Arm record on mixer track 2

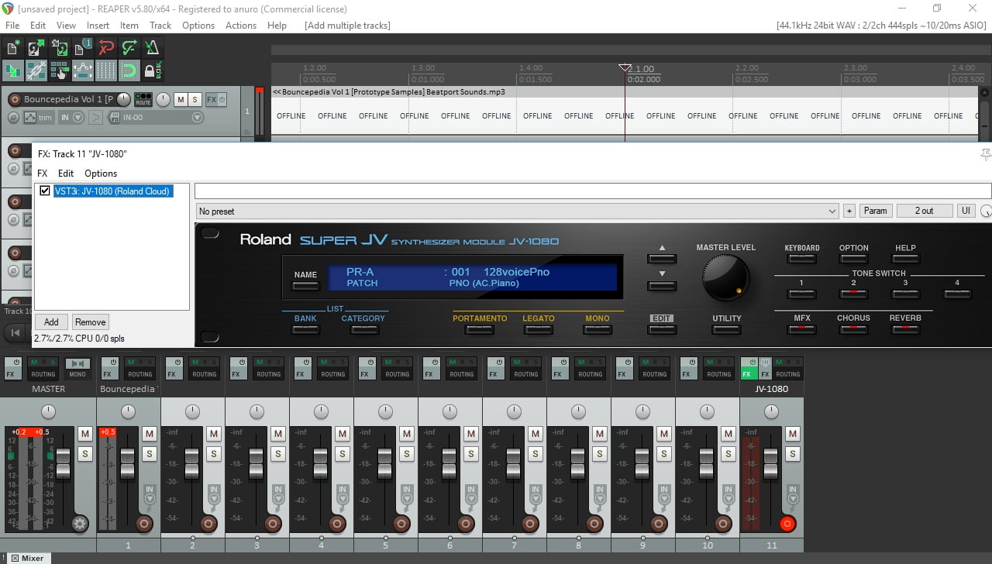[208, 524]
